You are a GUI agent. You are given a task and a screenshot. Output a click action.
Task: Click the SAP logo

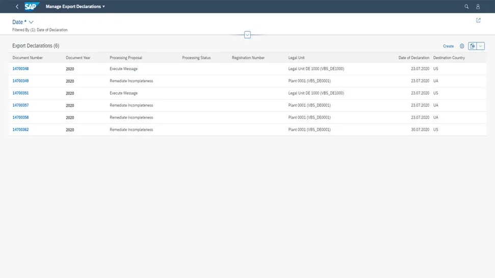(32, 6)
